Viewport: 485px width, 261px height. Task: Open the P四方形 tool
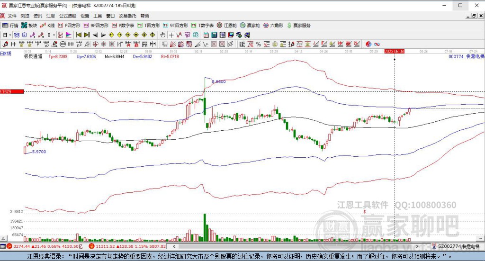[69, 26]
